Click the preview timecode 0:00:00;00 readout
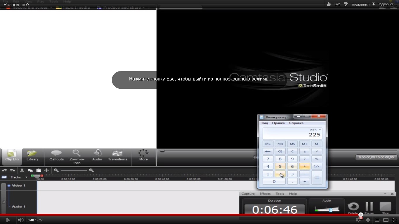The height and width of the screenshot is (224, 399). coord(376,157)
